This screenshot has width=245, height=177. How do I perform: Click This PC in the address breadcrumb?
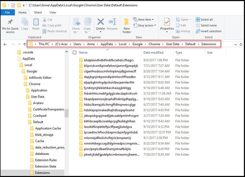pos(44,44)
